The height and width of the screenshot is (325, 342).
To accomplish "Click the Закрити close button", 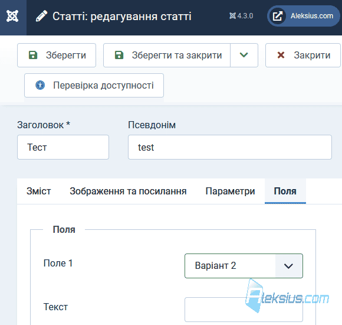I will [303, 56].
